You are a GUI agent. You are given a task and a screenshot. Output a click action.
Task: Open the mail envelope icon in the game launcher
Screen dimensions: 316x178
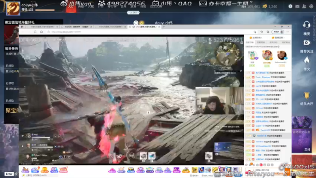coord(297,6)
